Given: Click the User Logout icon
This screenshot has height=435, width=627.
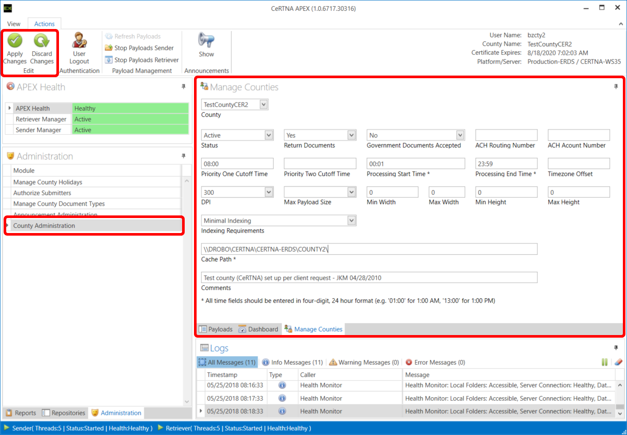Looking at the screenshot, I should [79, 41].
